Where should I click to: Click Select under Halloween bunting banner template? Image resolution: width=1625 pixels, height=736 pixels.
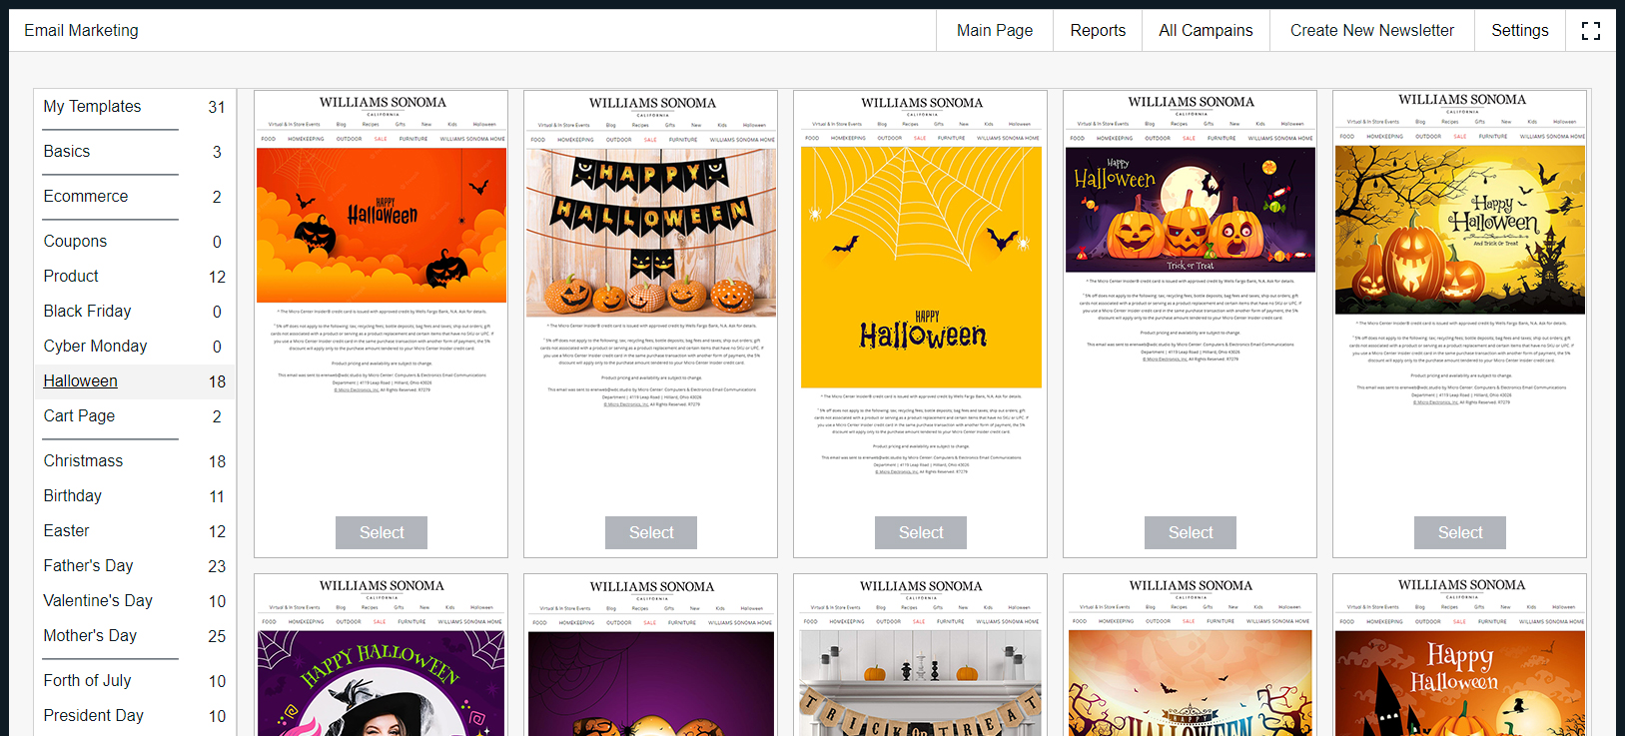pos(651,533)
